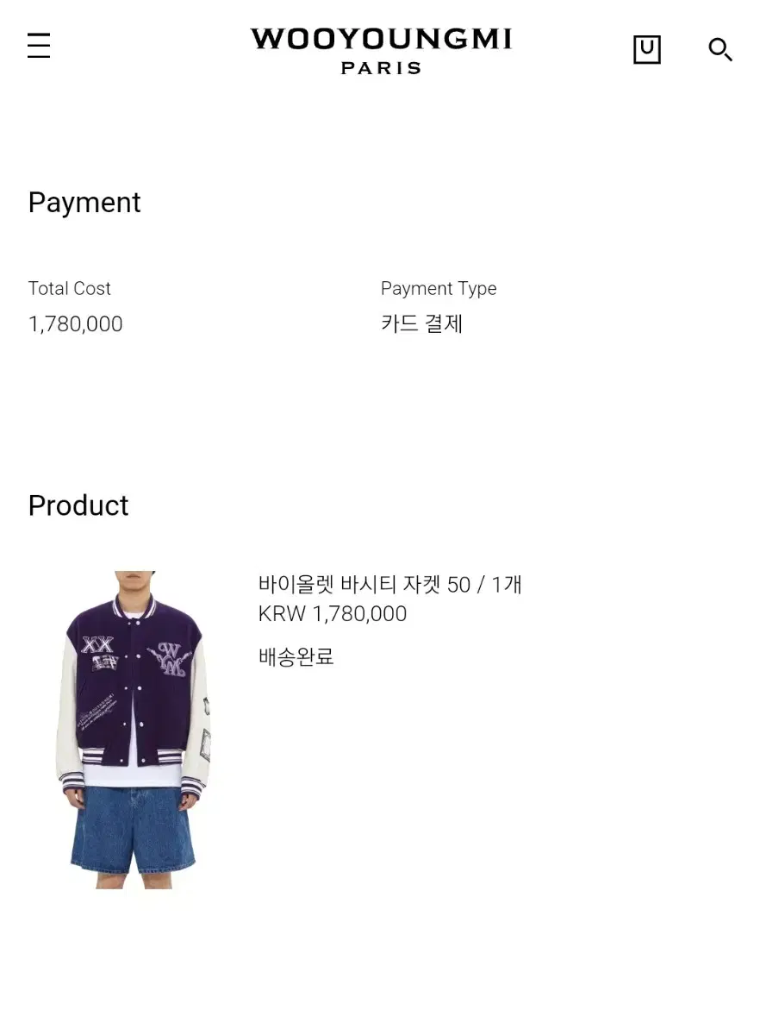Select the Payment section heading
Viewport: 760px width, 1035px height.
click(x=84, y=203)
